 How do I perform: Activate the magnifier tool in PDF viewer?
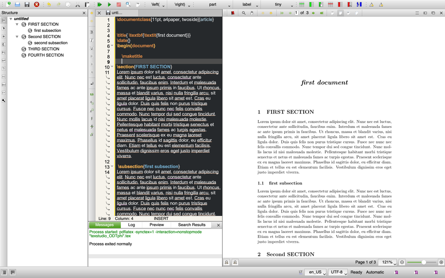coord(244,13)
